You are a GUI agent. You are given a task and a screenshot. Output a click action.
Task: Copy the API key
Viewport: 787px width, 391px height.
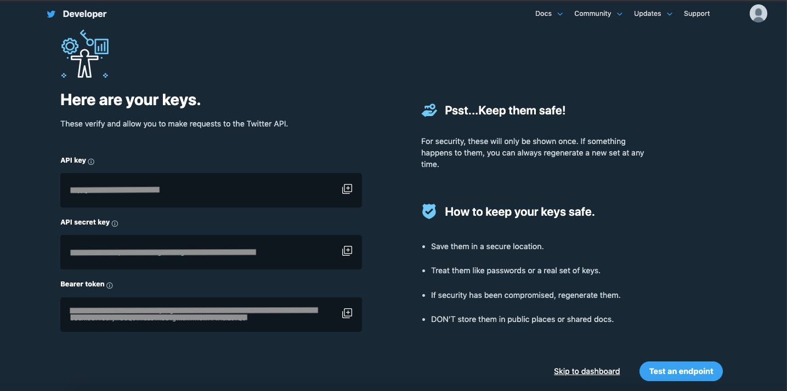(x=347, y=189)
